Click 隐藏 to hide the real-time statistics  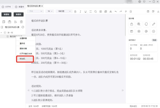coord(154,40)
